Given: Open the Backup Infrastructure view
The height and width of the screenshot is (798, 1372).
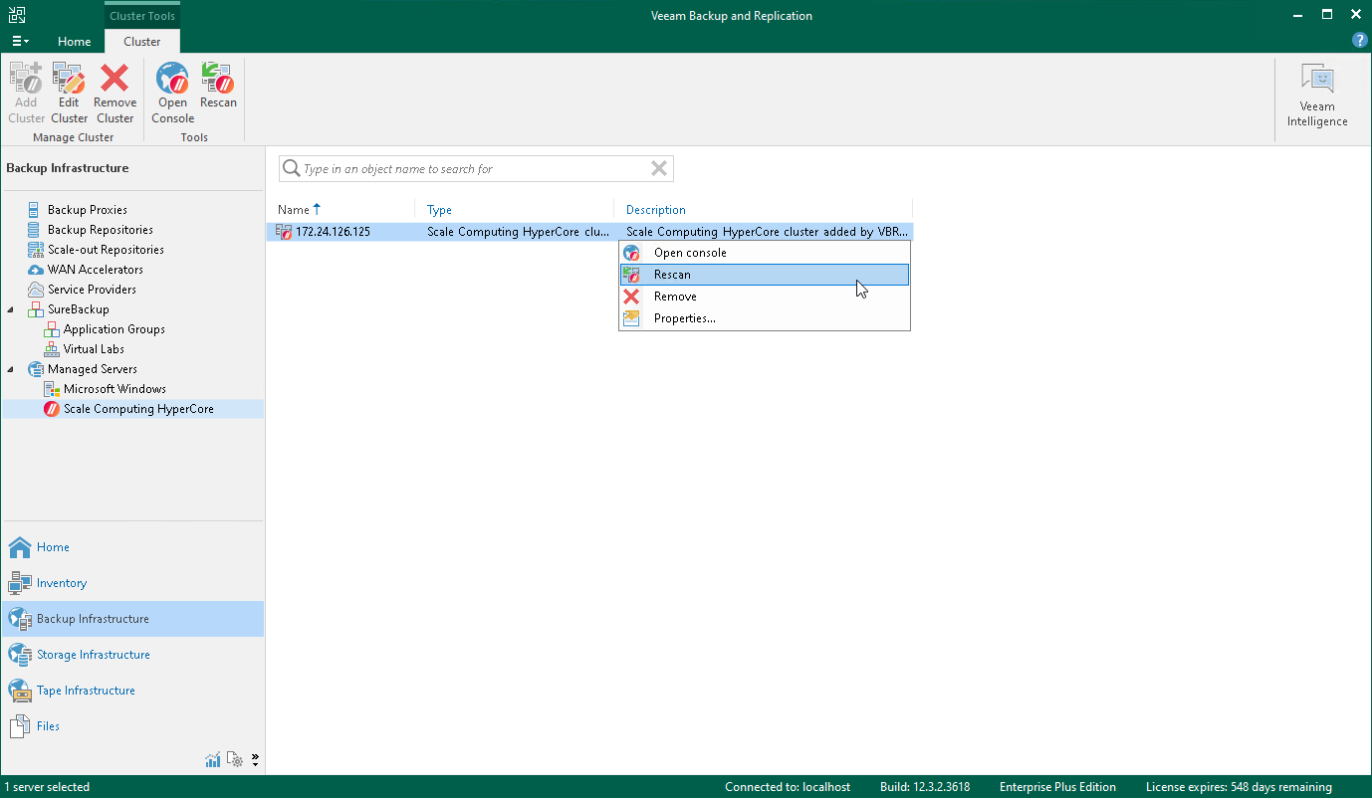Looking at the screenshot, I should [132, 619].
